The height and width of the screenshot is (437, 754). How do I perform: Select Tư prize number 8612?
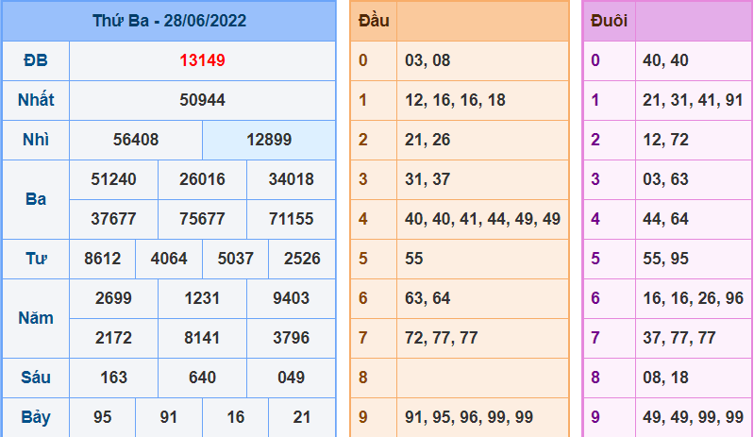pyautogui.click(x=103, y=259)
